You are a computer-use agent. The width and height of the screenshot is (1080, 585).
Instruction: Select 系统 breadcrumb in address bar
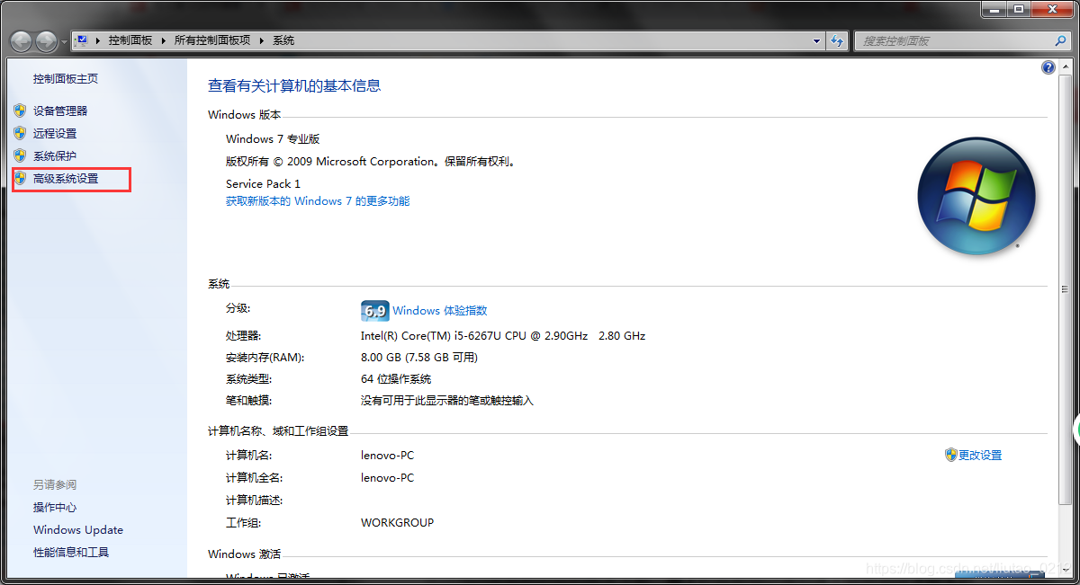283,40
